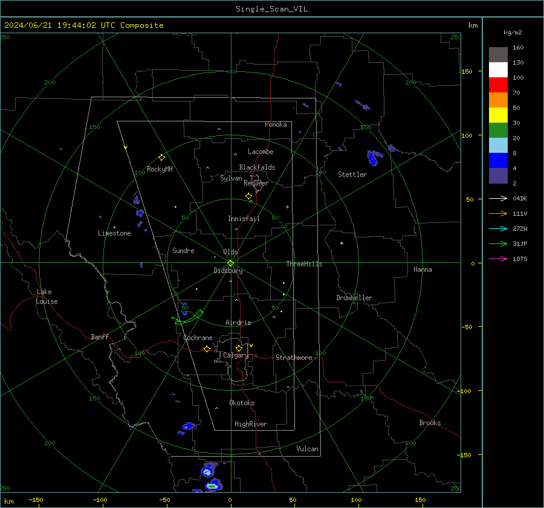Viewport: 544px width, 508px height.
Task: Click the blue VIL cell west of Sundre
Action: (x=141, y=265)
